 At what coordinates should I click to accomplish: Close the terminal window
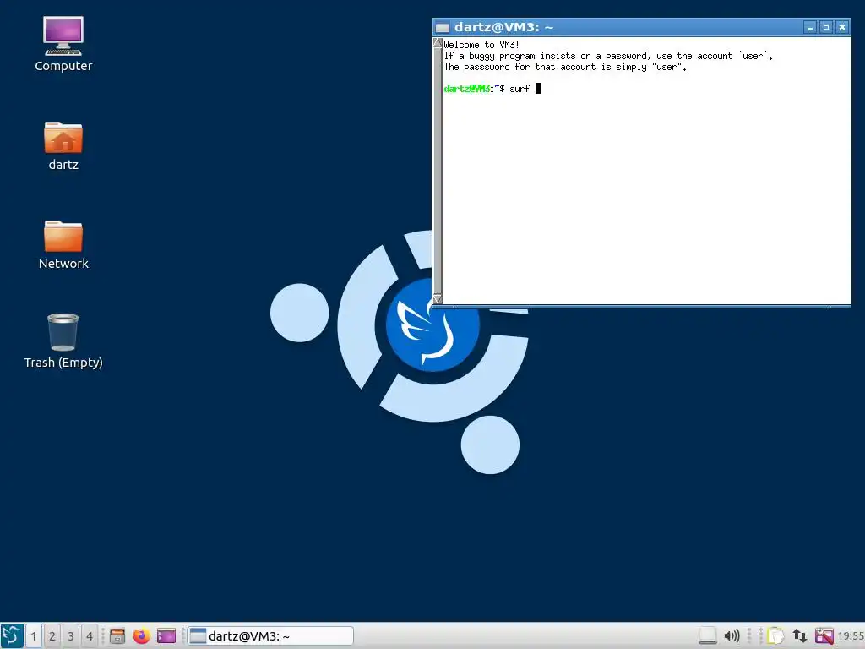pyautogui.click(x=842, y=27)
